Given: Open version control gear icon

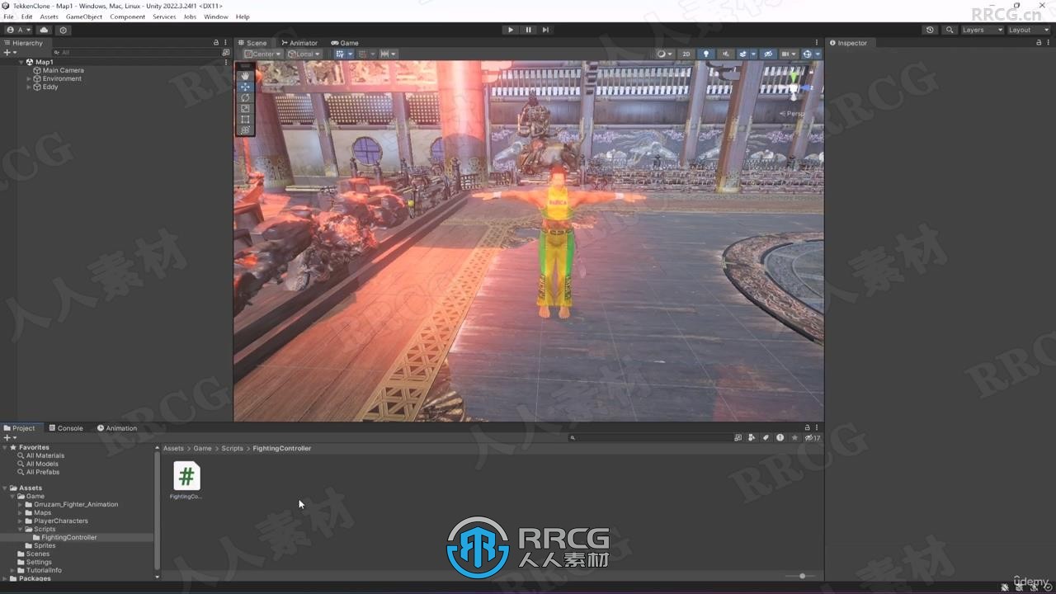Looking at the screenshot, I should 63,30.
